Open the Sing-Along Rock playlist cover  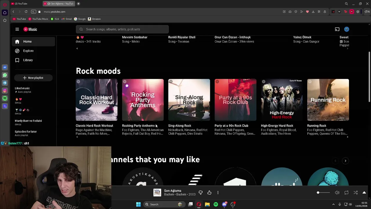coord(189,100)
